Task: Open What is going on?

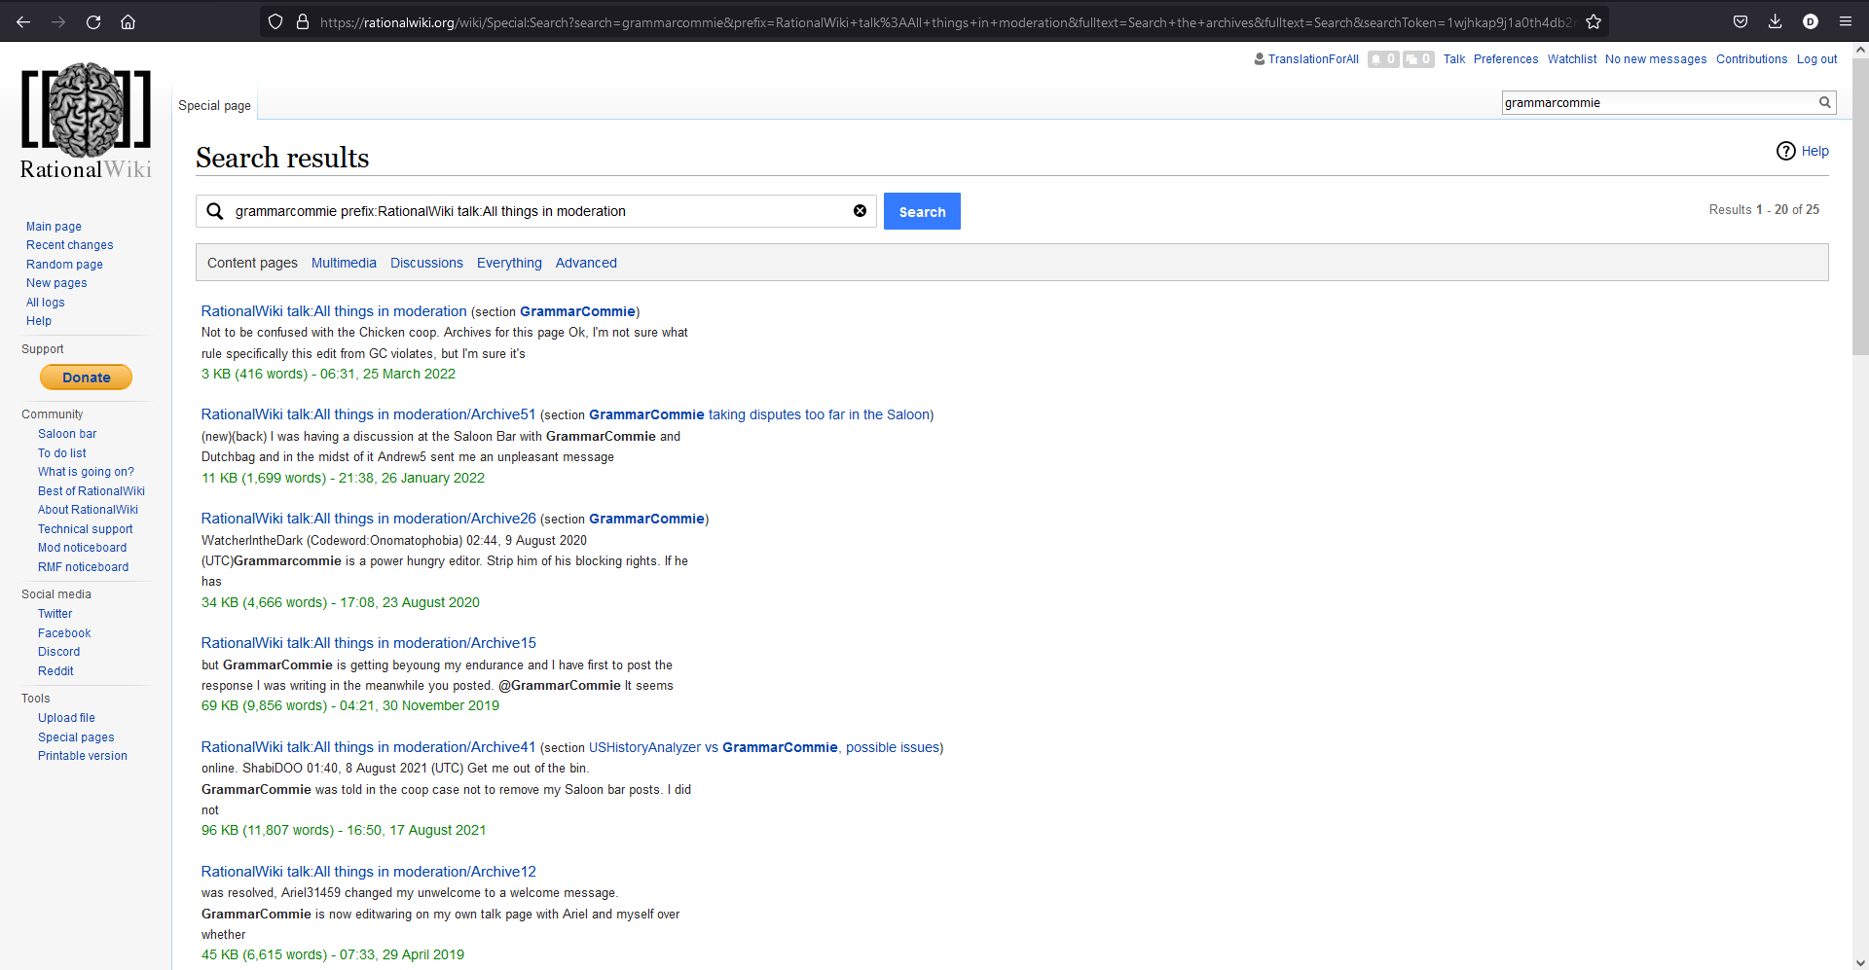Action: pos(86,472)
